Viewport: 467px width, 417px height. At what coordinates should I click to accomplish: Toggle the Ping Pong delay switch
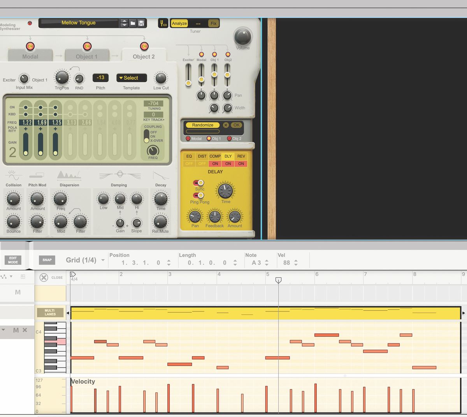coord(198,195)
